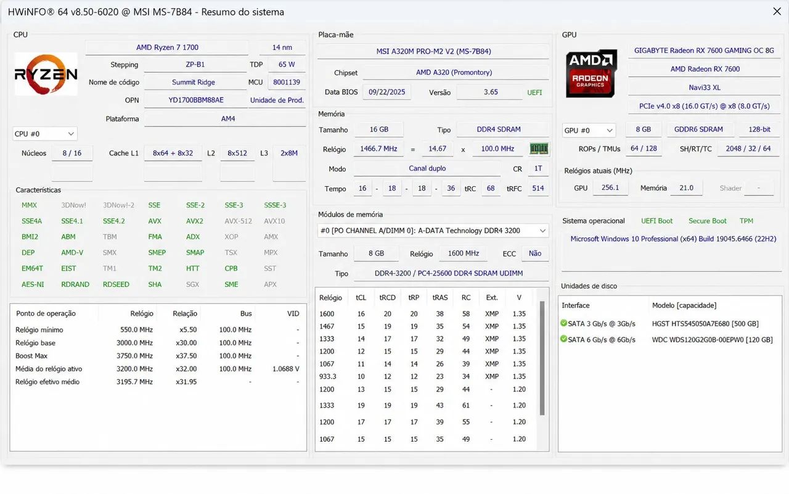Viewport: 789px width, 494px height.
Task: Click the 65 W TDP value
Action: coord(287,64)
